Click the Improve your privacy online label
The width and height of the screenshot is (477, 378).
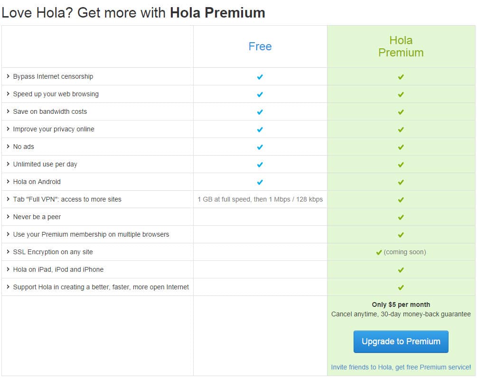coord(54,129)
